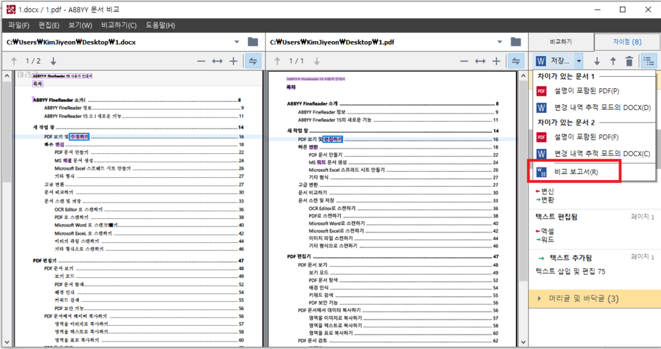This screenshot has width=661, height=349.
Task: Expand the 1.docx file path dropdown
Action: pos(237,42)
